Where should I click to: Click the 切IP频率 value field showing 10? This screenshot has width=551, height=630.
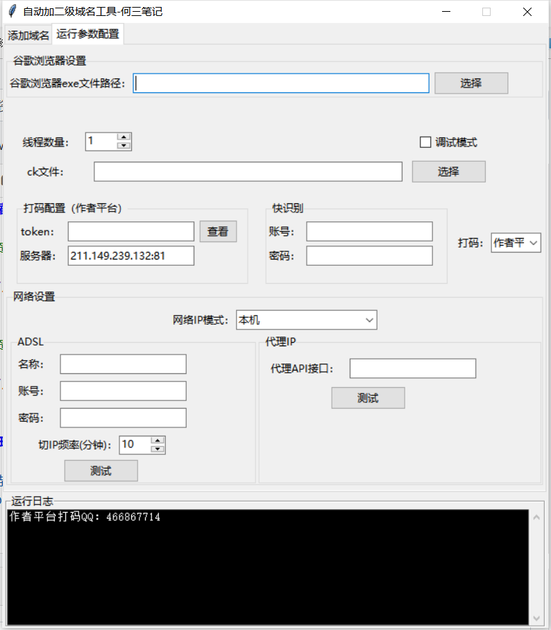pyautogui.click(x=135, y=445)
